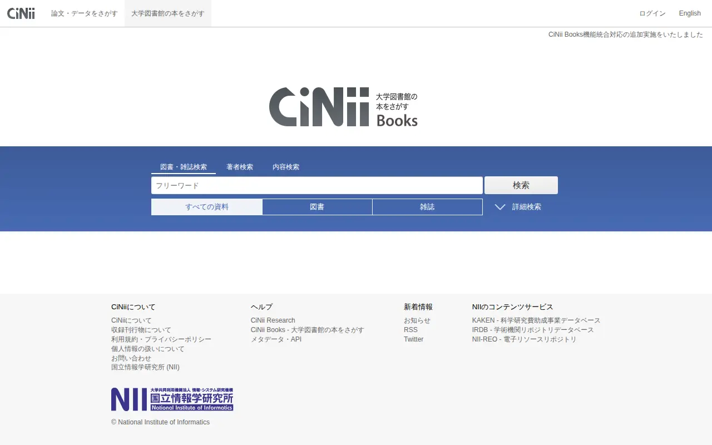Viewport: 712px width, 445px height.
Task: Click the 新着情報 footer heading
Action: 418,307
